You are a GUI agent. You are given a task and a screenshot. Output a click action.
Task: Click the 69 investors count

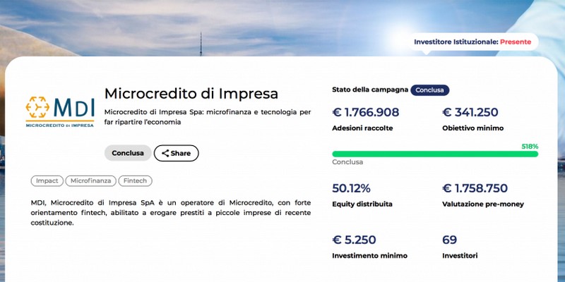[x=450, y=240]
